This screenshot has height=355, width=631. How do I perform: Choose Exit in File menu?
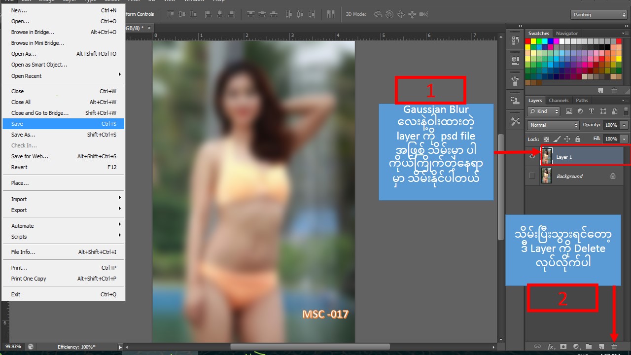click(63, 294)
